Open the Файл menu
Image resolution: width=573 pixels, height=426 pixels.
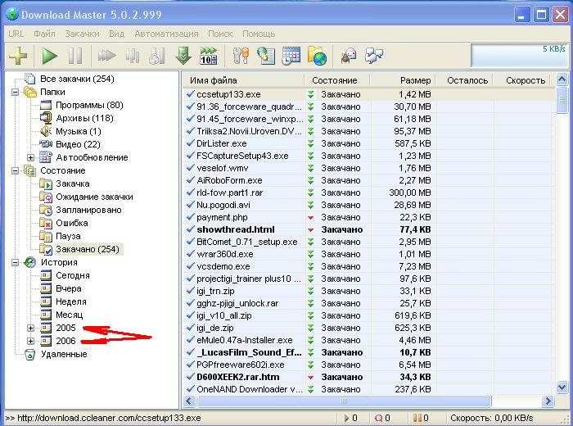(44, 34)
